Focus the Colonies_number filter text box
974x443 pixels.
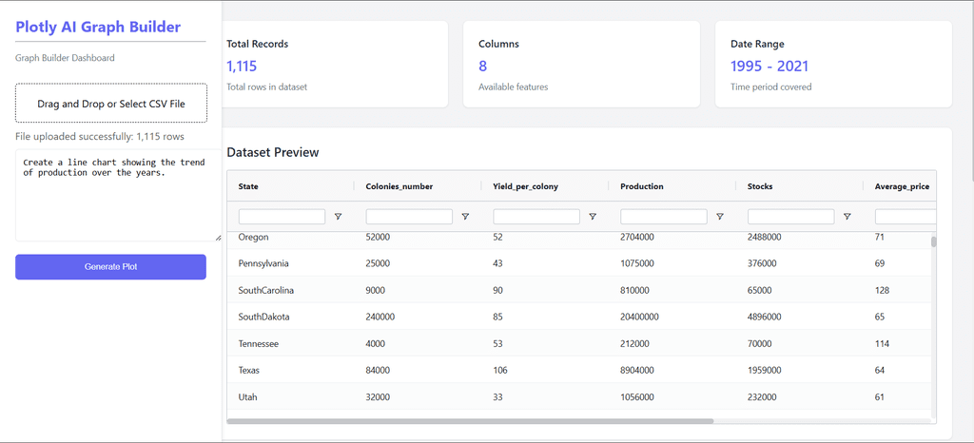click(x=409, y=217)
